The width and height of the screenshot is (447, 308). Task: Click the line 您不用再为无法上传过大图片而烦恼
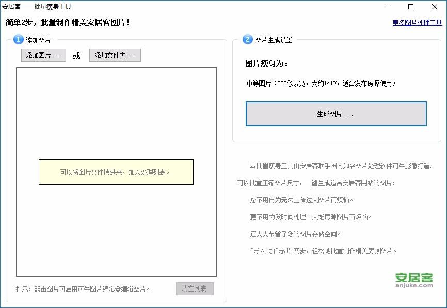pos(301,200)
